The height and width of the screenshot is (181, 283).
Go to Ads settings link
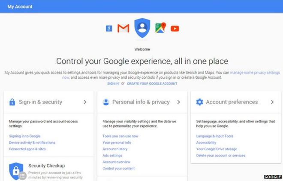click(112, 155)
